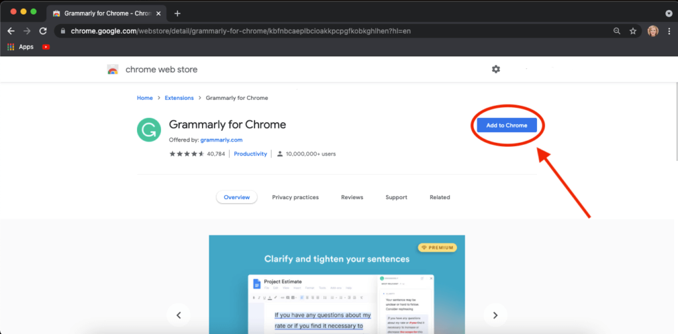The height and width of the screenshot is (334, 678).
Task: Click the lock icon for site info
Action: (63, 31)
